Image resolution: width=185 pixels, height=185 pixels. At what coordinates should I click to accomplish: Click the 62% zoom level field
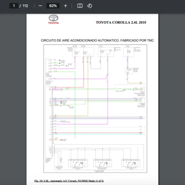[x=53, y=6]
